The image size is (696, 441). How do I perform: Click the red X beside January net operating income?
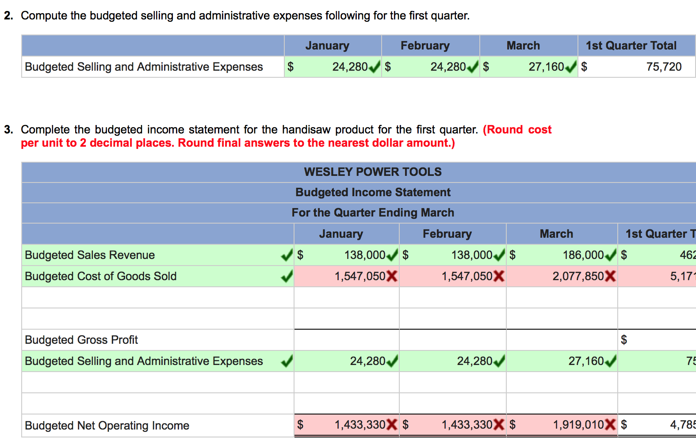click(x=392, y=425)
